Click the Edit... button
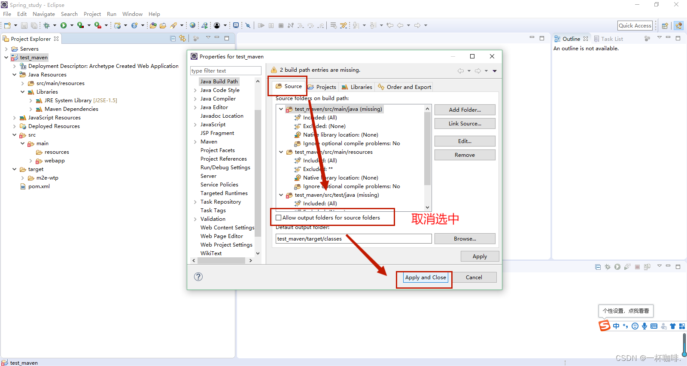The width and height of the screenshot is (687, 366). click(x=465, y=141)
